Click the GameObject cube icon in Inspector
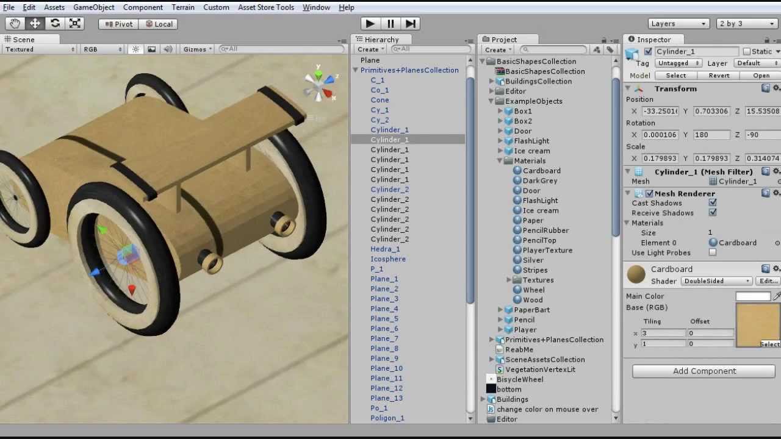 coord(632,53)
